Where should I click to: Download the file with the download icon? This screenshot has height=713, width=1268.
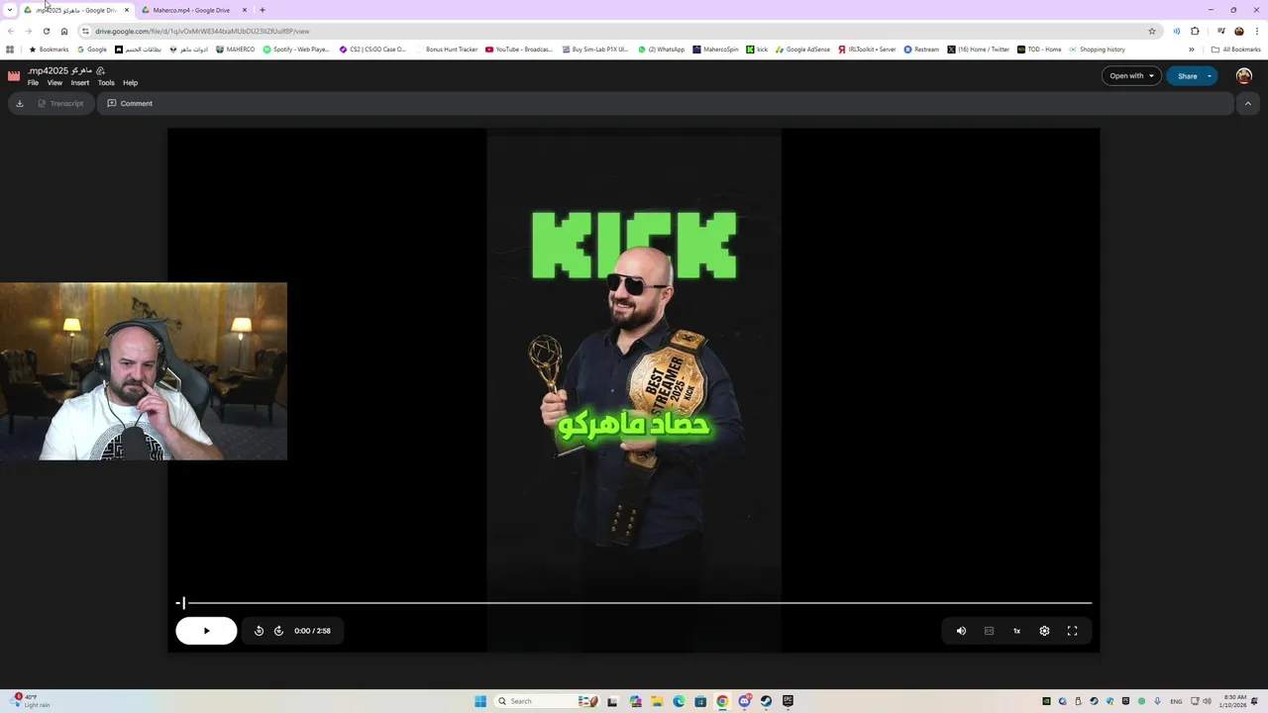(19, 103)
